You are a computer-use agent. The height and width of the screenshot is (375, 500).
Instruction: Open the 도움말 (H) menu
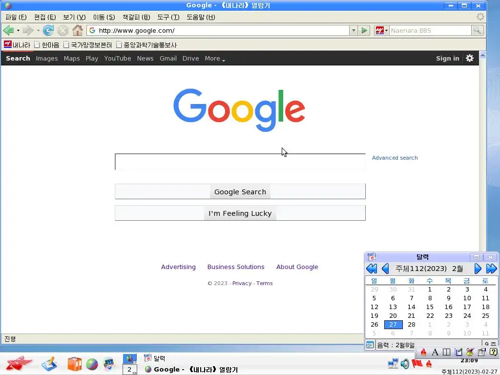[201, 17]
